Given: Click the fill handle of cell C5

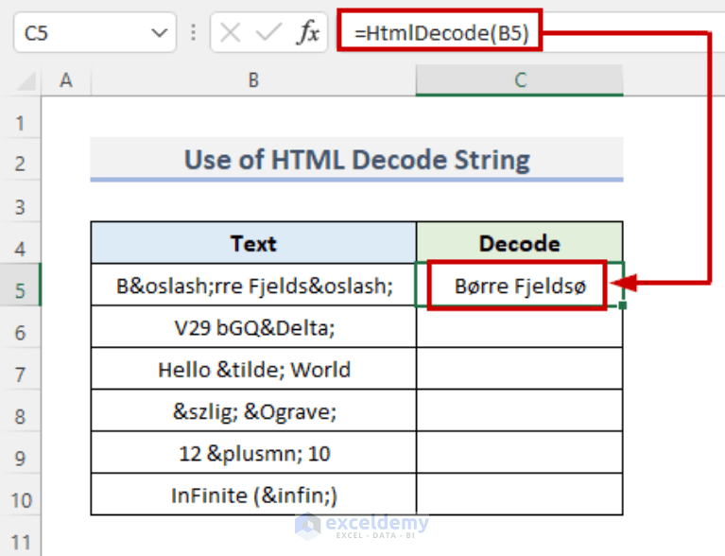Looking at the screenshot, I should point(622,305).
